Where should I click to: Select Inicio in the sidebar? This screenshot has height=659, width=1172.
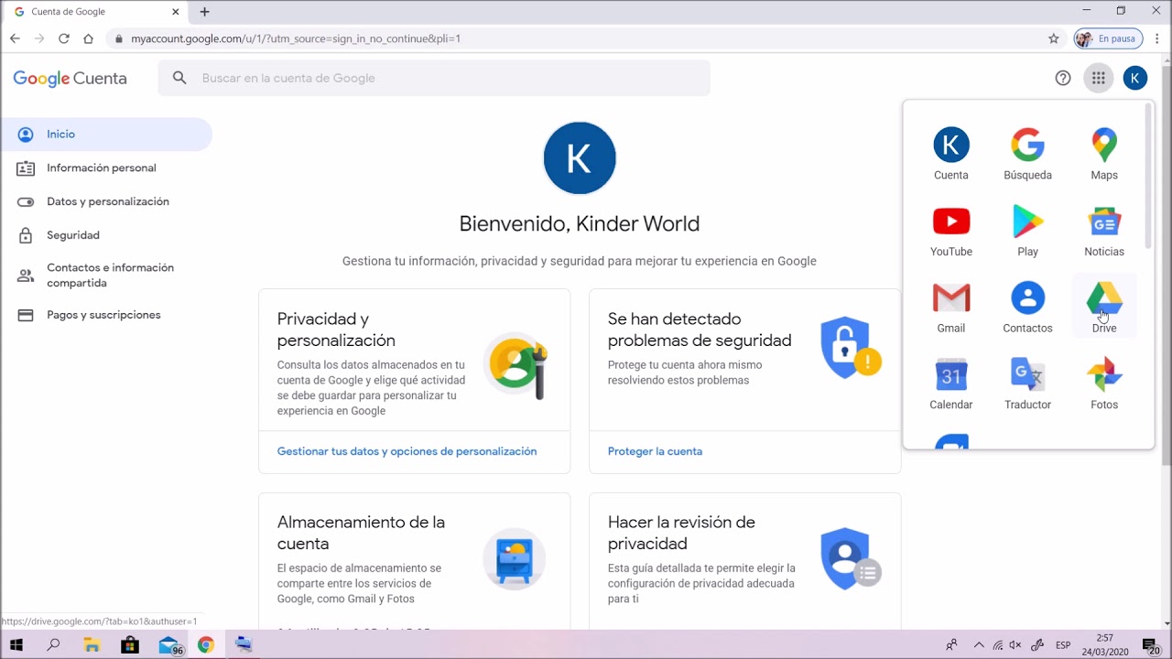[x=106, y=135]
